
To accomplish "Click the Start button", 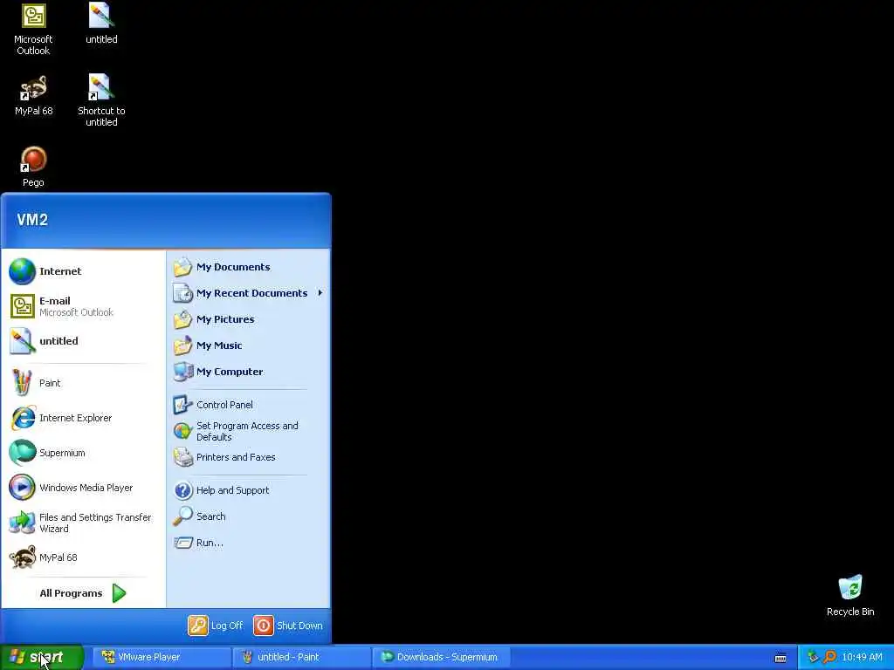I will coord(42,657).
